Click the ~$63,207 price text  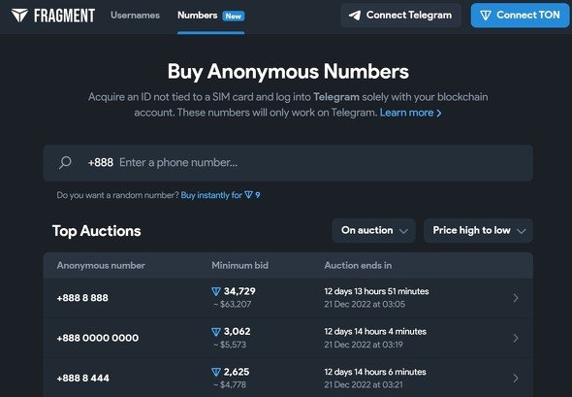click(x=232, y=304)
